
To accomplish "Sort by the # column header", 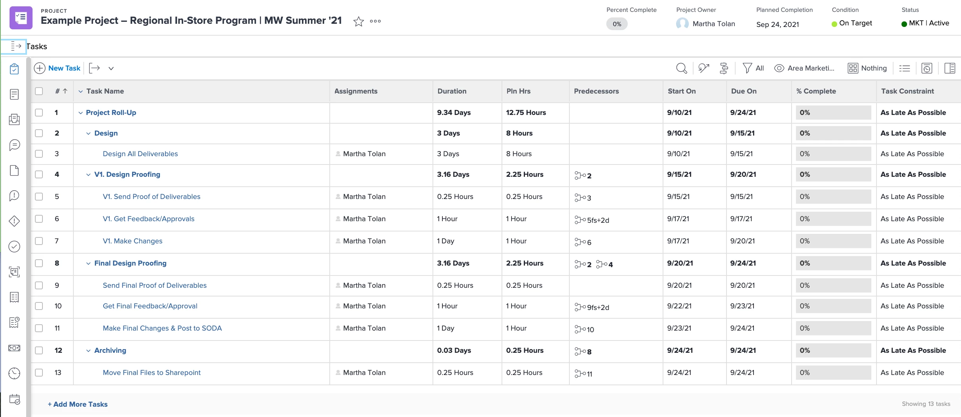I will pos(61,91).
